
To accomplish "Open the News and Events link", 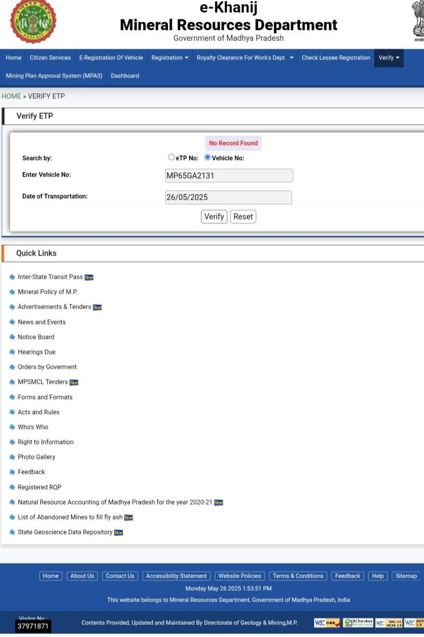I will pyautogui.click(x=42, y=322).
